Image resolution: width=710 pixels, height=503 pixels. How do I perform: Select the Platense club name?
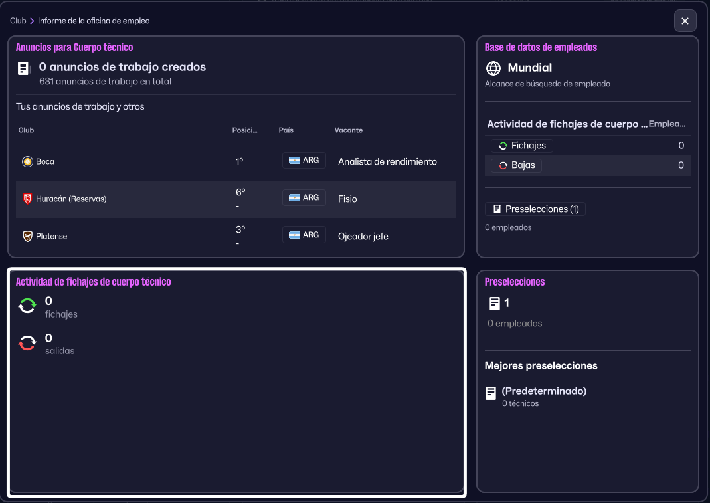pyautogui.click(x=52, y=236)
